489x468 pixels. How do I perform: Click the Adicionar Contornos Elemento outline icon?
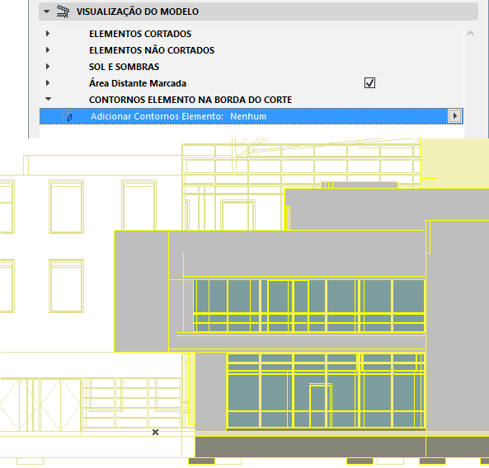point(68,116)
